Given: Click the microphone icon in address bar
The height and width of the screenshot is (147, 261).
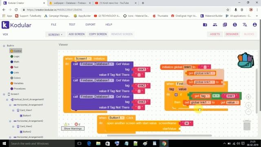Looking at the screenshot, I should 236,10.
